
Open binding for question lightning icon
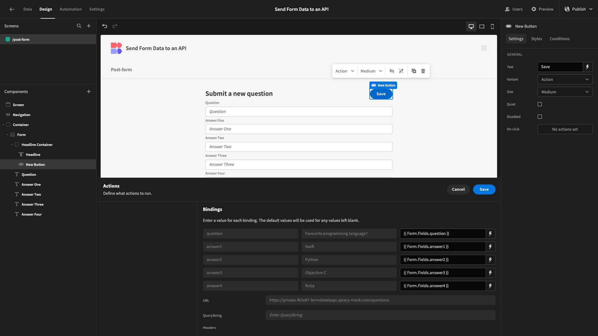(x=491, y=234)
